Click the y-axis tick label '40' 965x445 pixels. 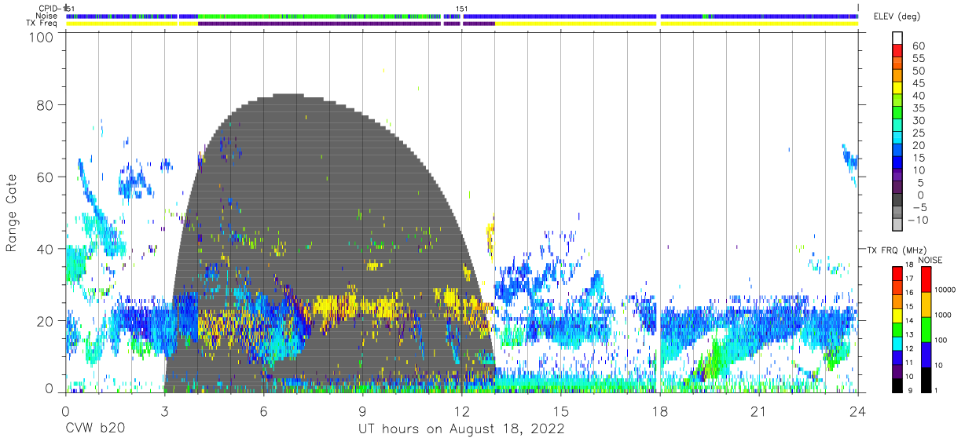[46, 249]
